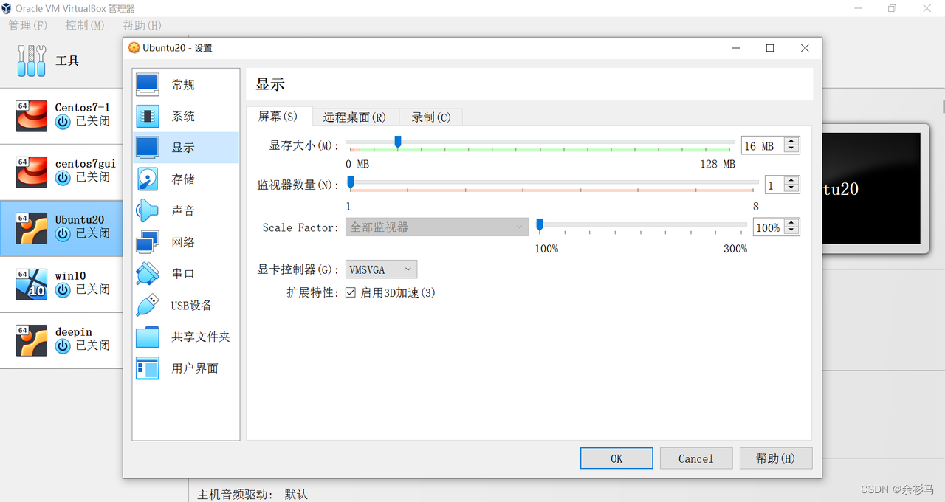The height and width of the screenshot is (502, 945).
Task: Increase Scale Factor with the up stepper arrow
Action: tap(791, 224)
